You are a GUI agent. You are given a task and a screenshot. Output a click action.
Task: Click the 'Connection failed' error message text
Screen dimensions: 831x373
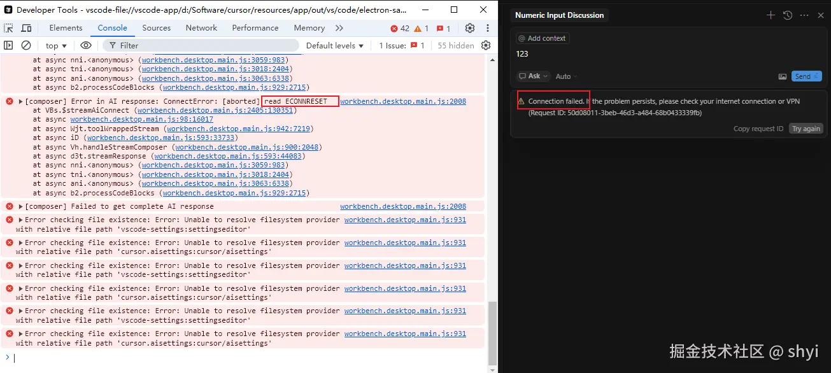click(556, 101)
